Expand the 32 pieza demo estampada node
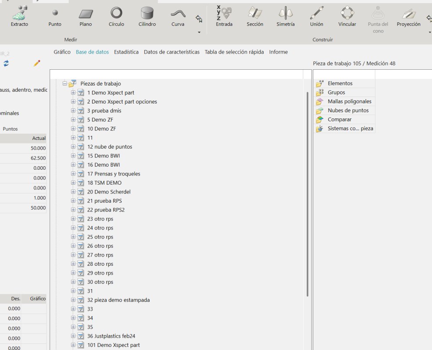Screen dimensions: 432x350 point(73,300)
